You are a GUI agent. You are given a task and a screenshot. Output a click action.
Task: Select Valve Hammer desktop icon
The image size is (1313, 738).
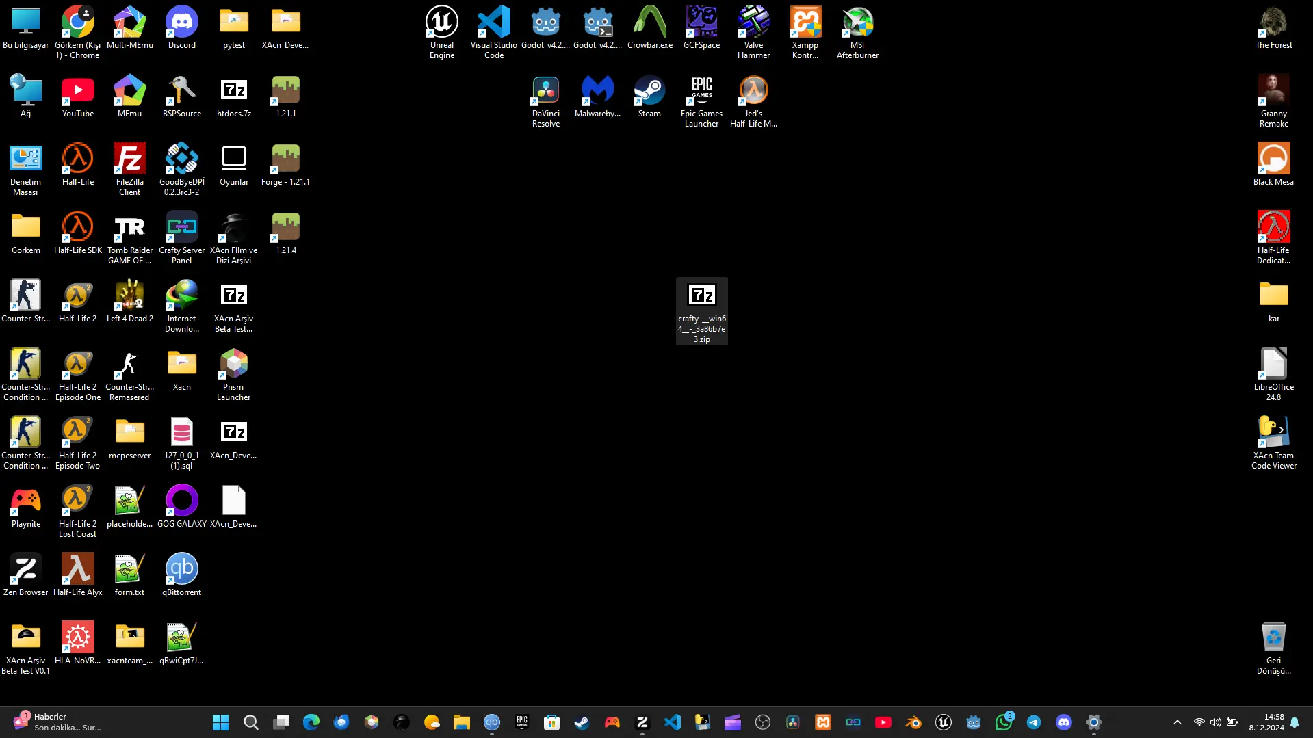tap(753, 32)
